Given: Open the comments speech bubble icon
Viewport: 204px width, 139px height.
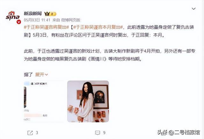Looking at the screenshot, I should pyautogui.click(x=98, y=133).
